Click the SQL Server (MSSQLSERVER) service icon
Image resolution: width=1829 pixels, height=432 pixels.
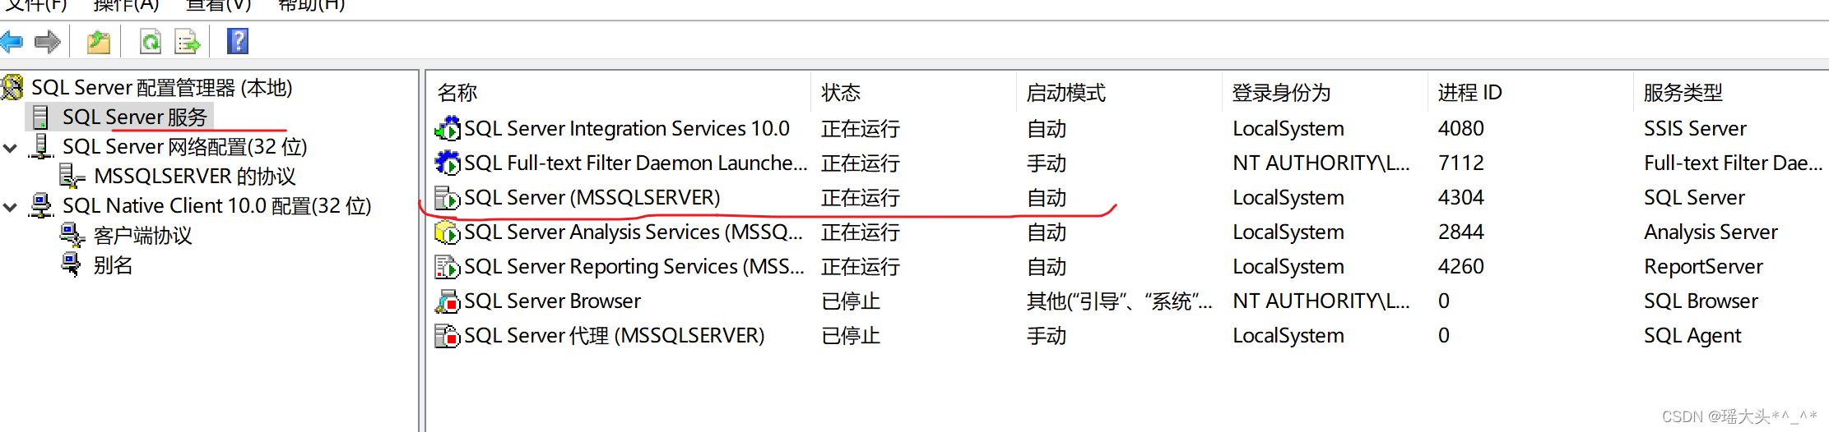click(x=448, y=197)
